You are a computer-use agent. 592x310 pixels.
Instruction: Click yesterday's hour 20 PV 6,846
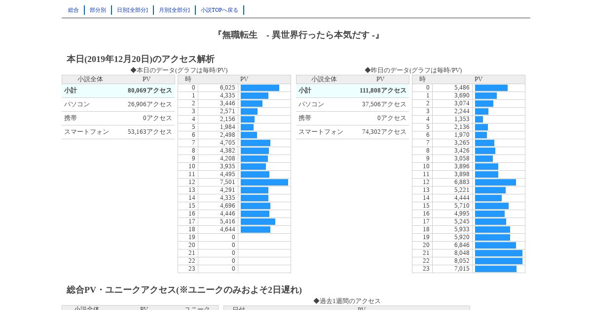click(462, 245)
